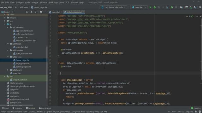Viewport: 202px width, 113px height.
Task: Open the Navigate menu
Action: tap(20, 3)
